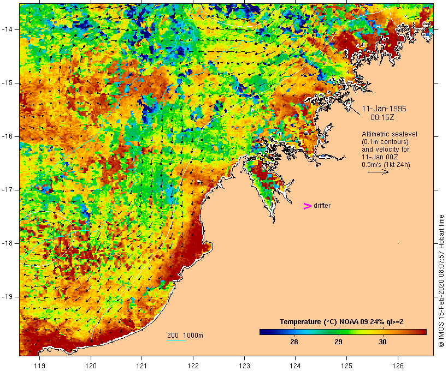Click the '11-Jan 00Z' text line
This screenshot has width=448, height=371.
380,157
